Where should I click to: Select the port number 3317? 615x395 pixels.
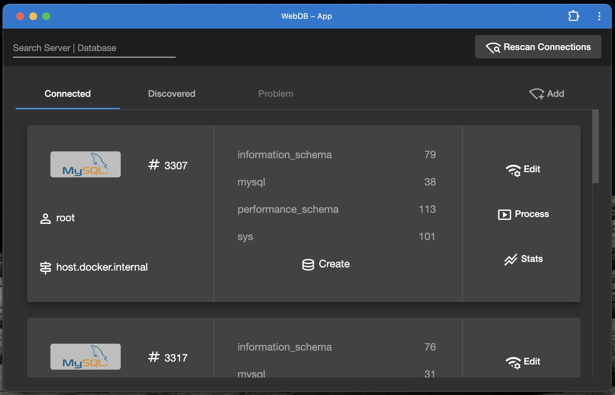176,358
